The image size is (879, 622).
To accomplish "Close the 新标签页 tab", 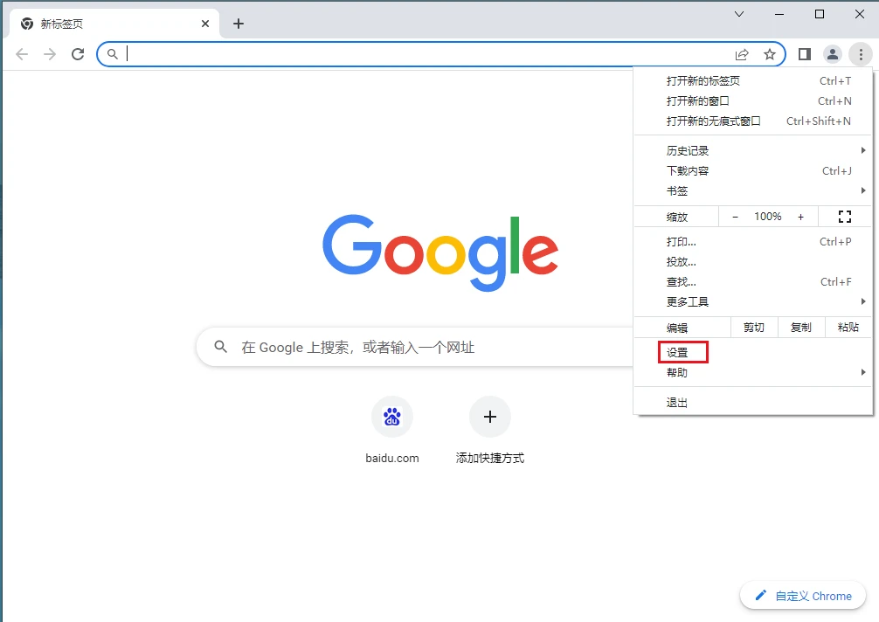I will tap(205, 24).
